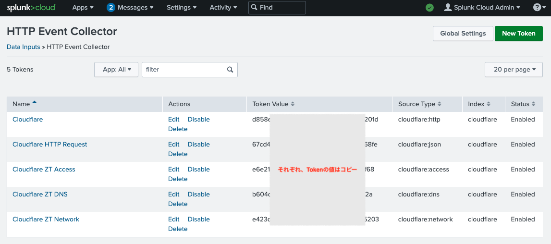Delete the Cloudflare ZT Network token
551x244 pixels.
(x=178, y=229)
